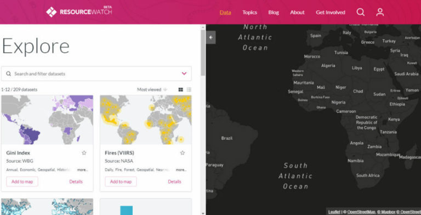
Task: Click the South Africa map label
Action: 368,176
